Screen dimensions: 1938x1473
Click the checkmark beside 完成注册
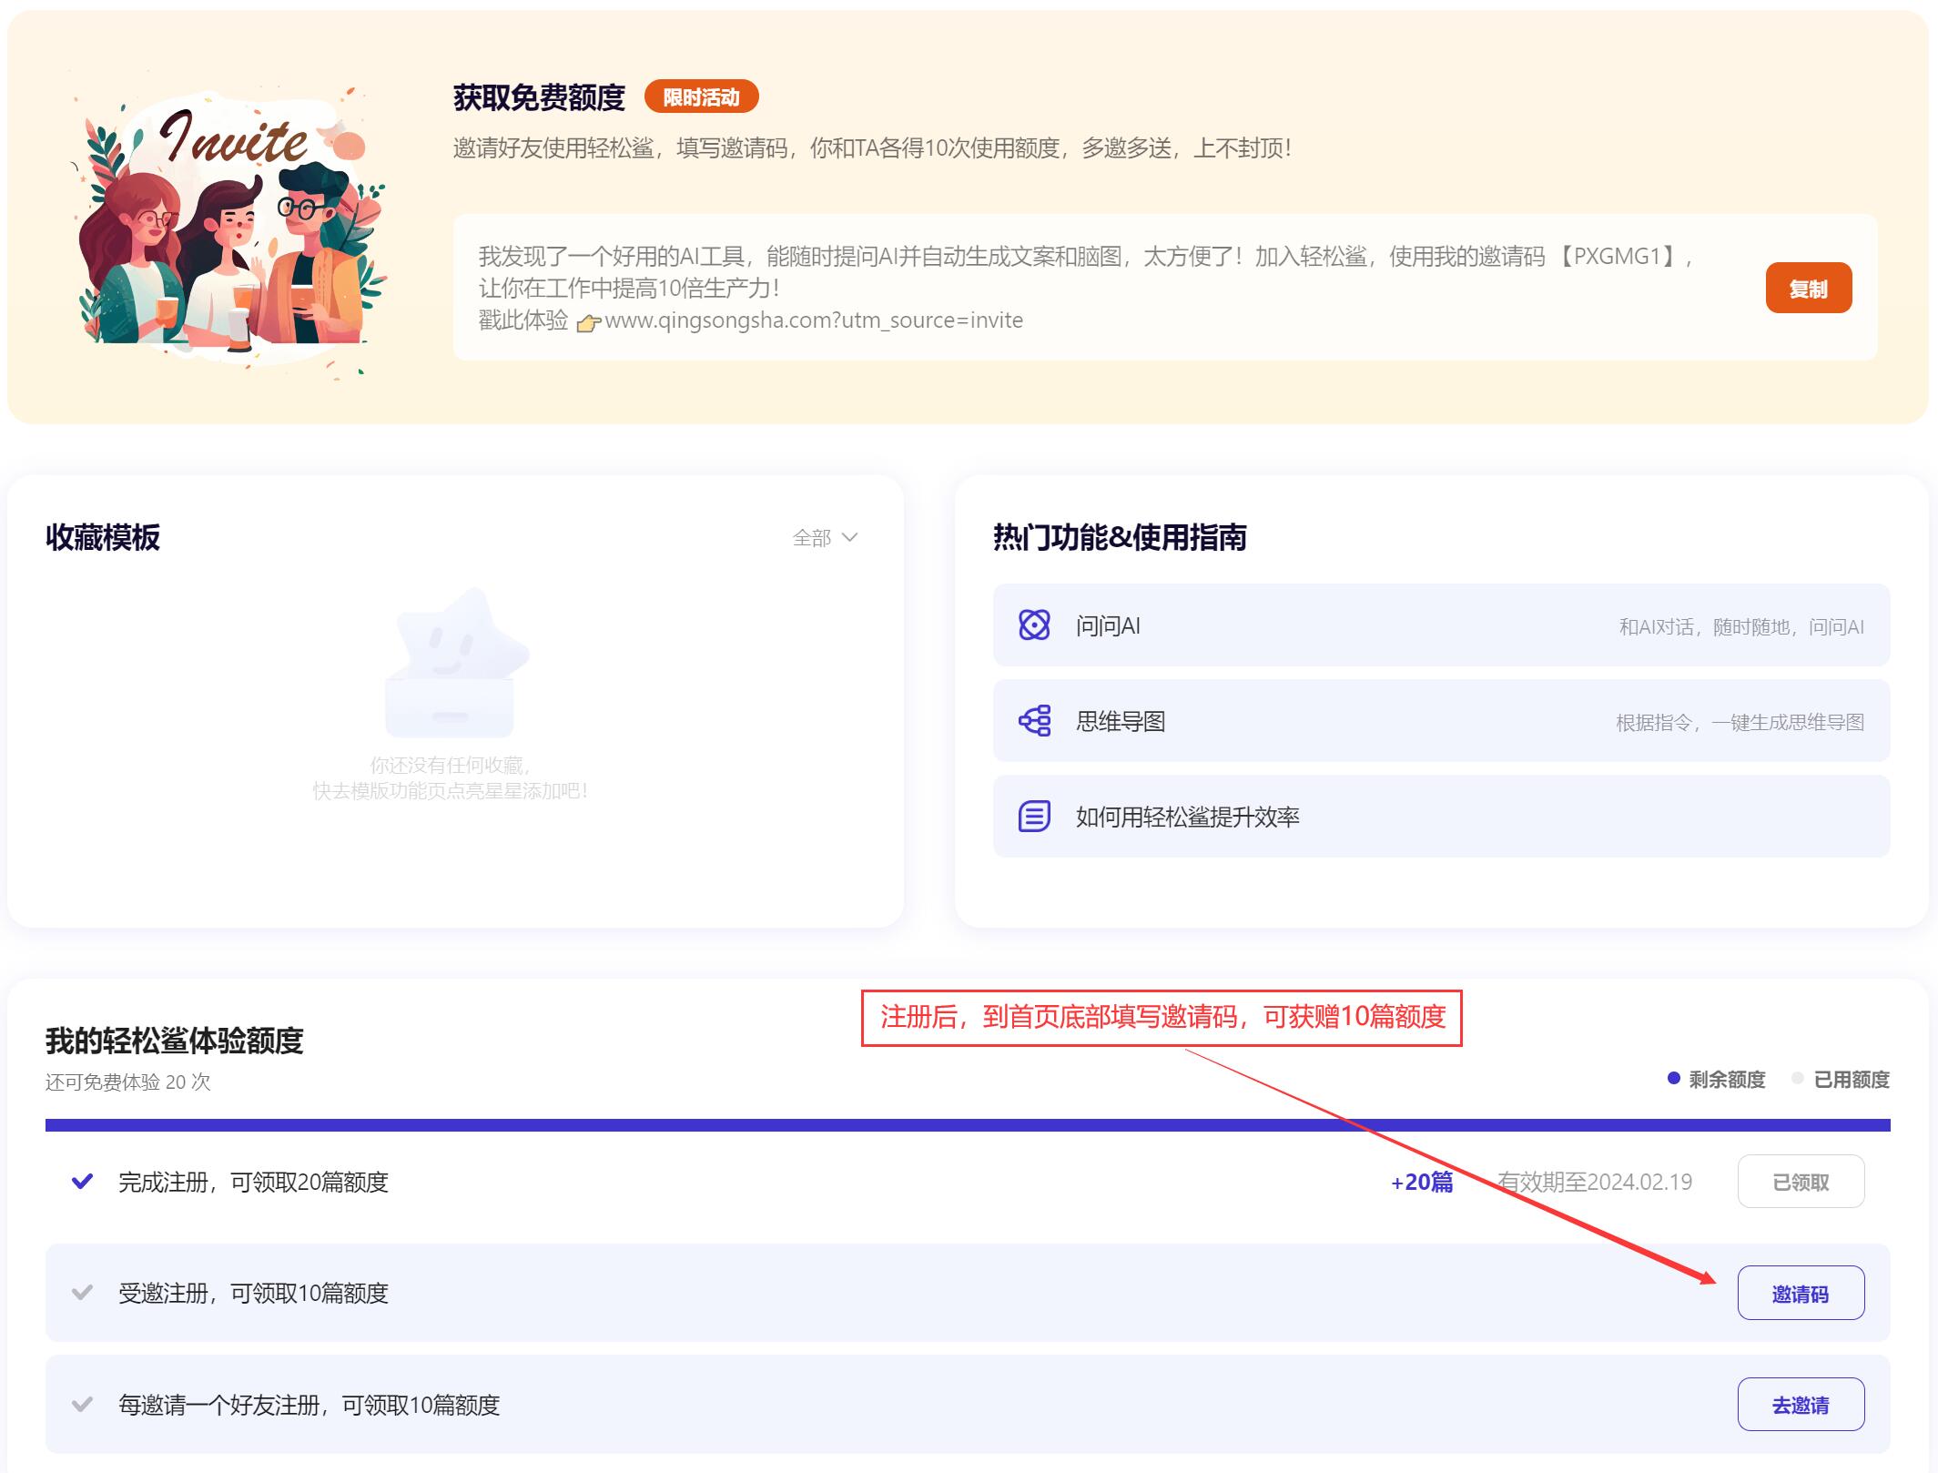[x=82, y=1182]
